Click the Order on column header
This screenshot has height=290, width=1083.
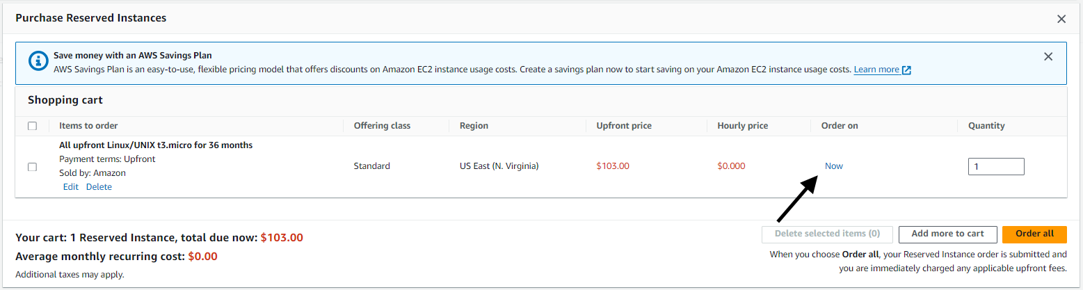(x=840, y=126)
